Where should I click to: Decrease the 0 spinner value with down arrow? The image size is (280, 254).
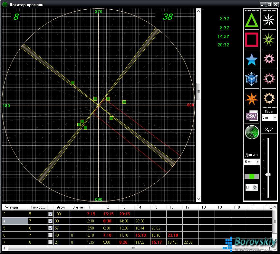255,189
